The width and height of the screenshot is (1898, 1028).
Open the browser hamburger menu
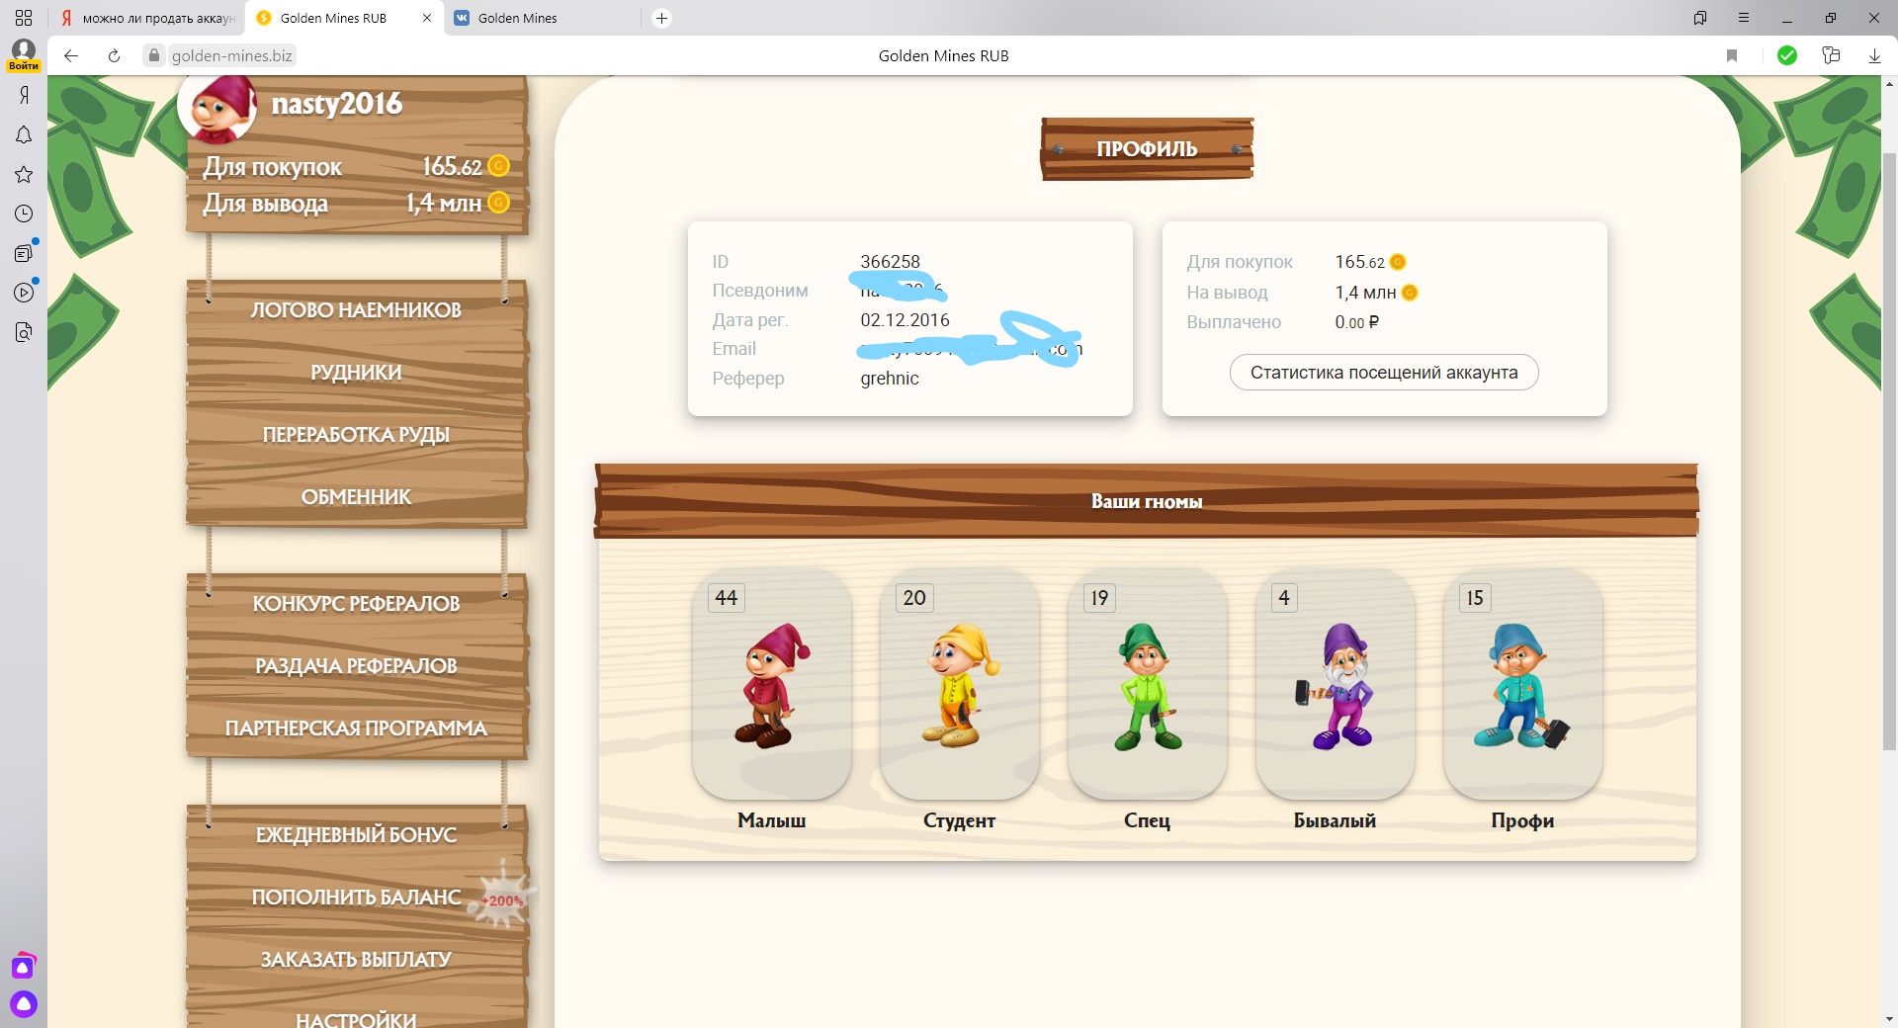[x=1744, y=18]
